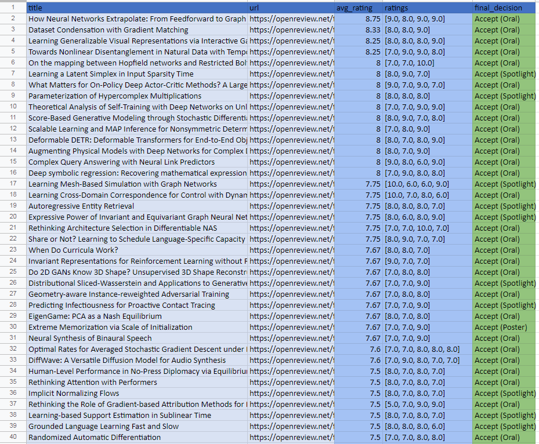This screenshot has width=539, height=444.
Task: Click title starting 'Deep symbolic regression'
Action: point(137,173)
